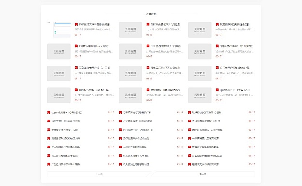The width and height of the screenshot is (302, 186).
Task: Click the bookmark icon beside 二次元 HTML item
Action: 120,147
